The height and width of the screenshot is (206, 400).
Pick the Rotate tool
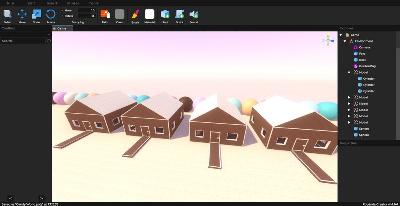point(51,16)
